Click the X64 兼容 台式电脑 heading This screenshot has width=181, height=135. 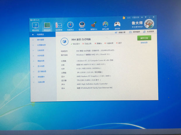pyautogui.click(x=81, y=39)
